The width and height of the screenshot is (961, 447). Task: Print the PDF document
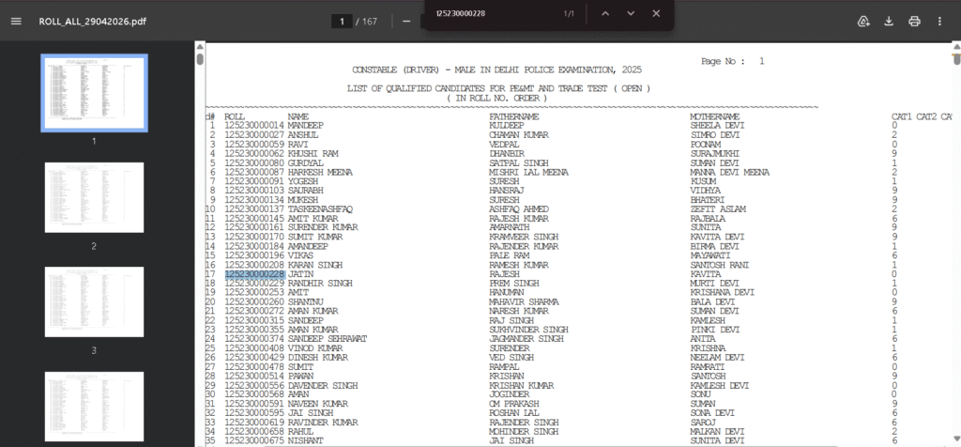(x=914, y=21)
